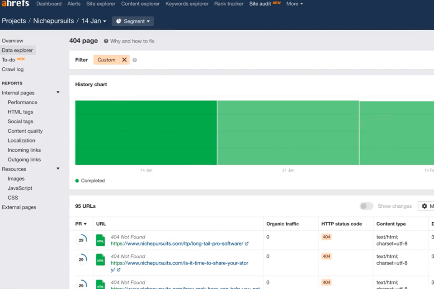Viewport: 434px width, 289px height.
Task: Open Images report
Action: pyautogui.click(x=16, y=179)
